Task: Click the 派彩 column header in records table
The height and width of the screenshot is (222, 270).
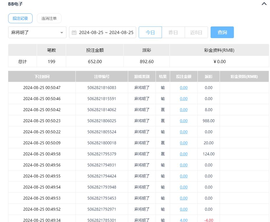Action: (x=208, y=77)
